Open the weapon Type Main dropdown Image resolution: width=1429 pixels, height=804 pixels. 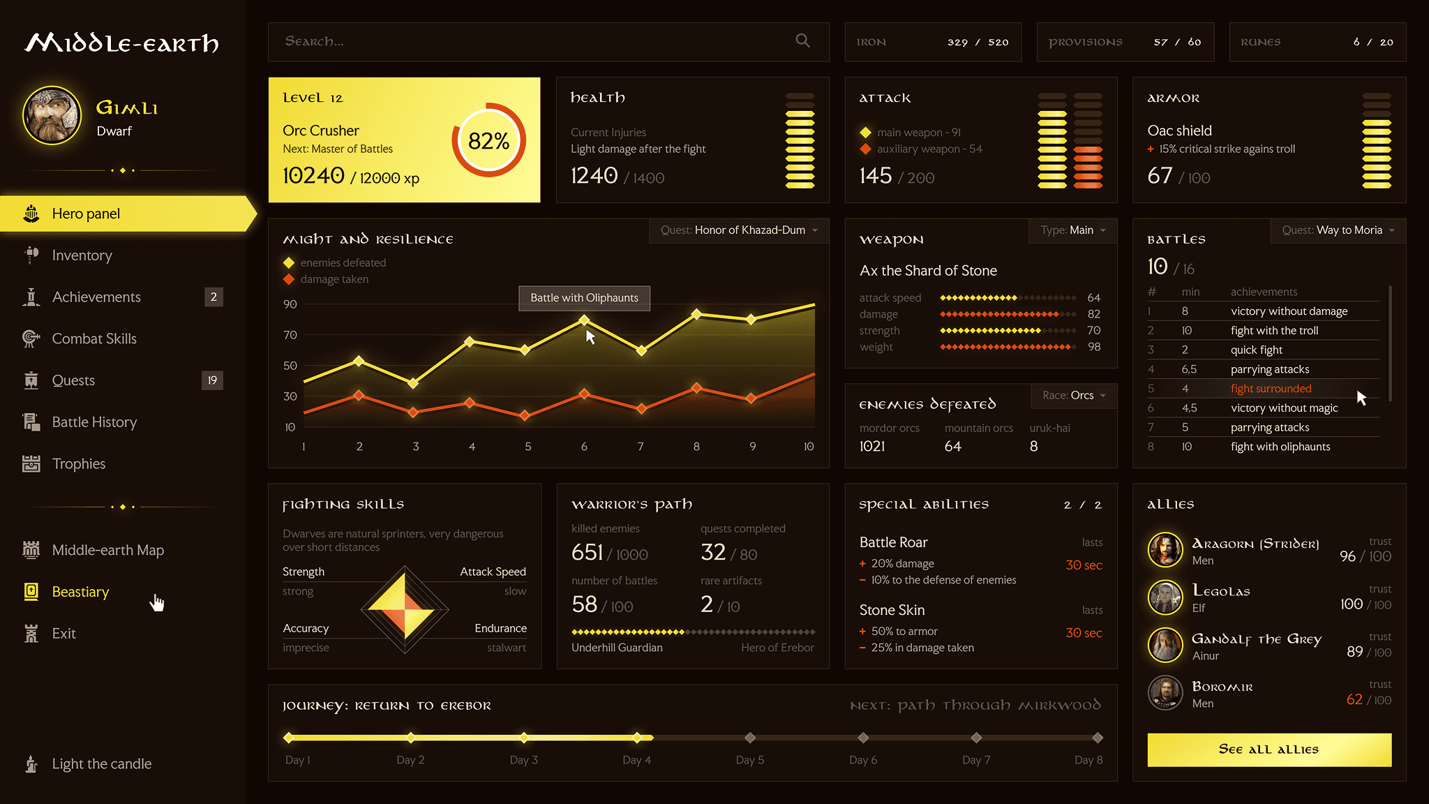click(x=1073, y=230)
